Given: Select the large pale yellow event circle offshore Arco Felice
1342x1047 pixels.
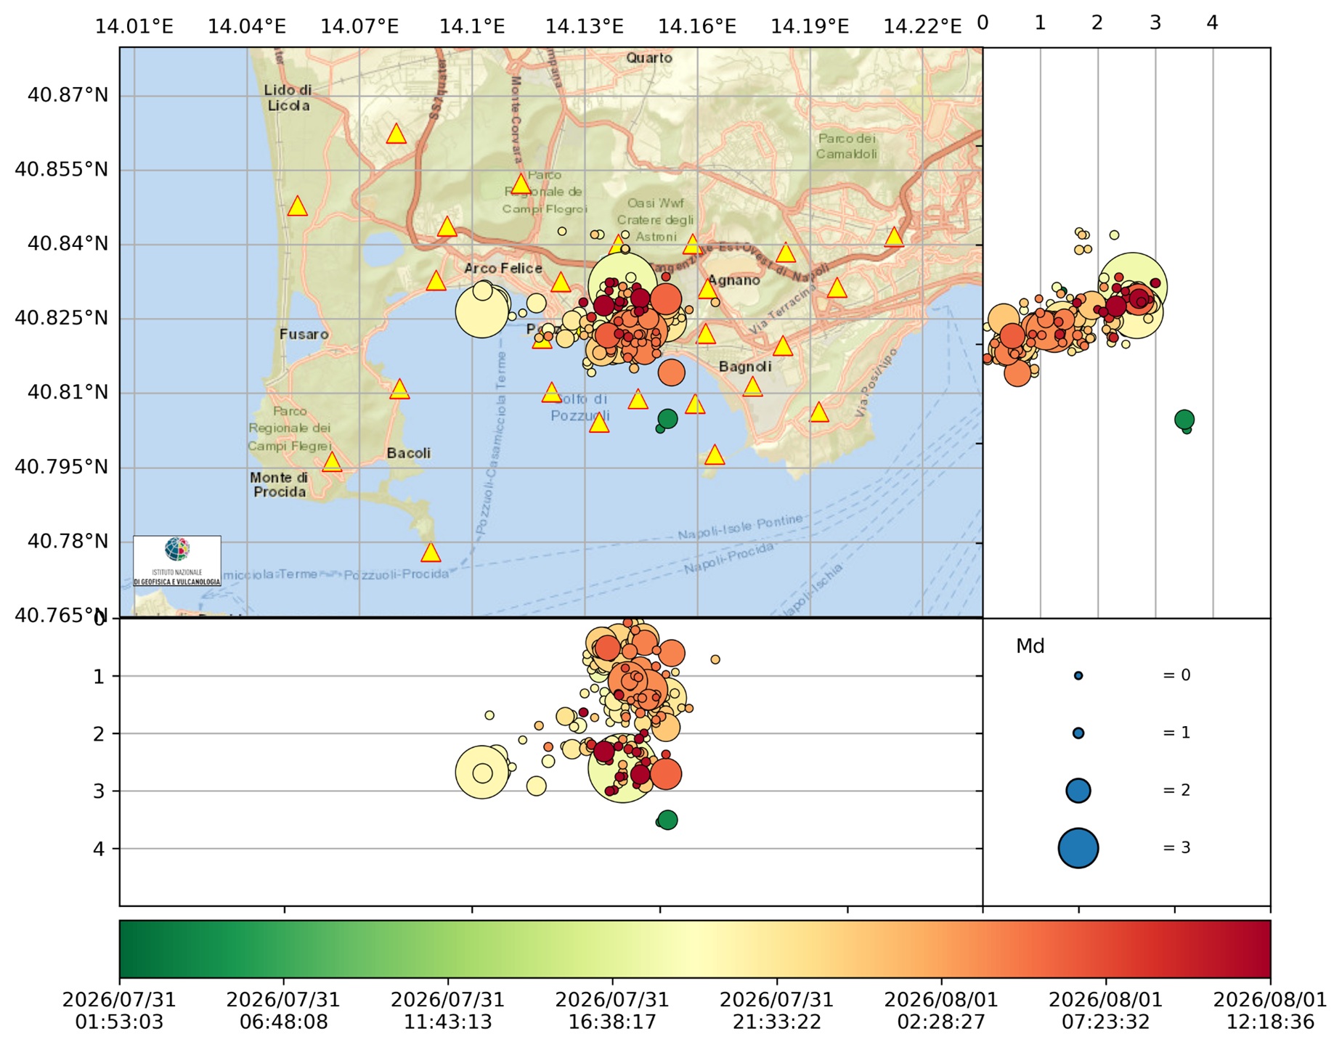Looking at the screenshot, I should (482, 311).
